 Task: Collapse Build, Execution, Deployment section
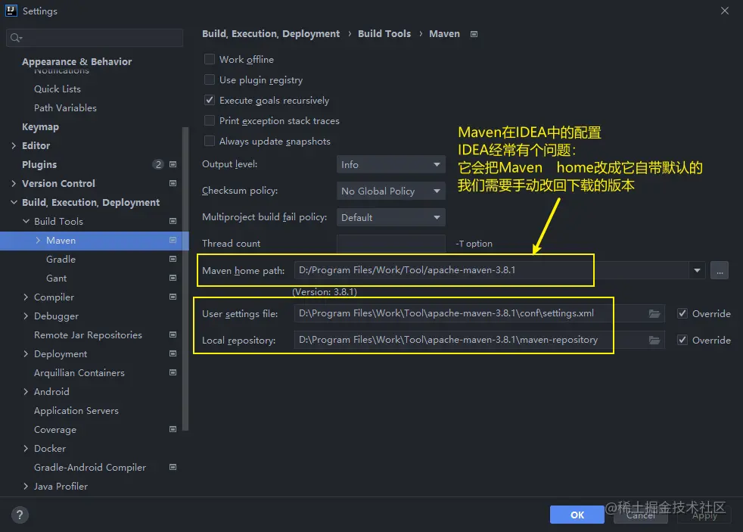[14, 202]
